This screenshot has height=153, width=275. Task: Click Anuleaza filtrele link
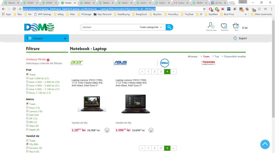click(x=36, y=59)
